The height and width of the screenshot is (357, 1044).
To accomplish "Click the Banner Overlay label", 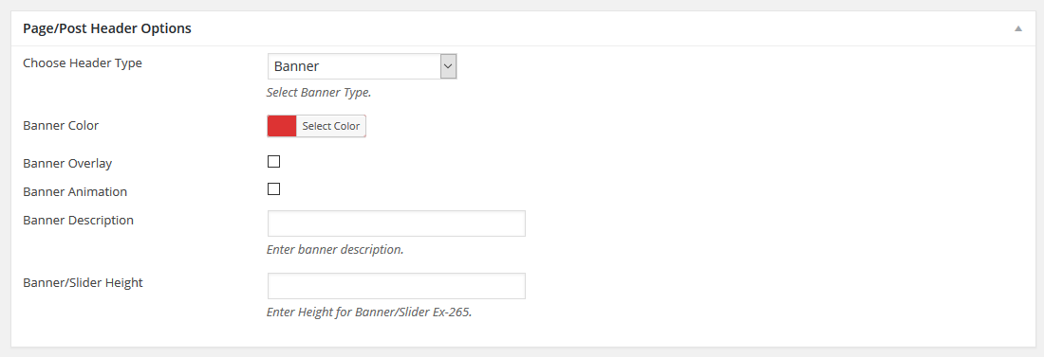I will coord(67,164).
